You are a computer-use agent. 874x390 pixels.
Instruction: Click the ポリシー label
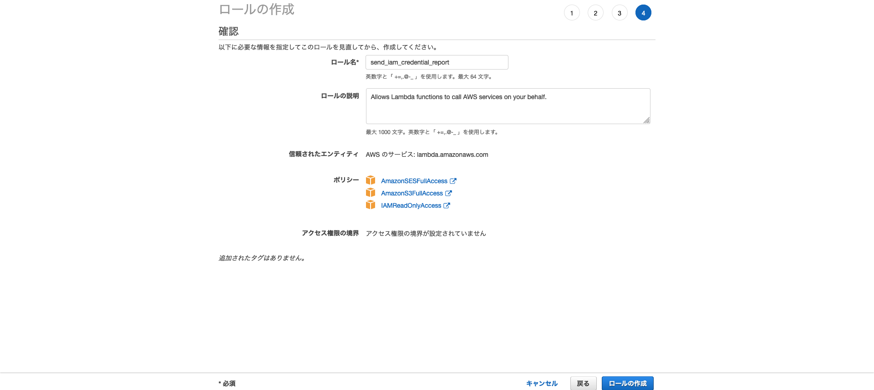pyautogui.click(x=346, y=180)
